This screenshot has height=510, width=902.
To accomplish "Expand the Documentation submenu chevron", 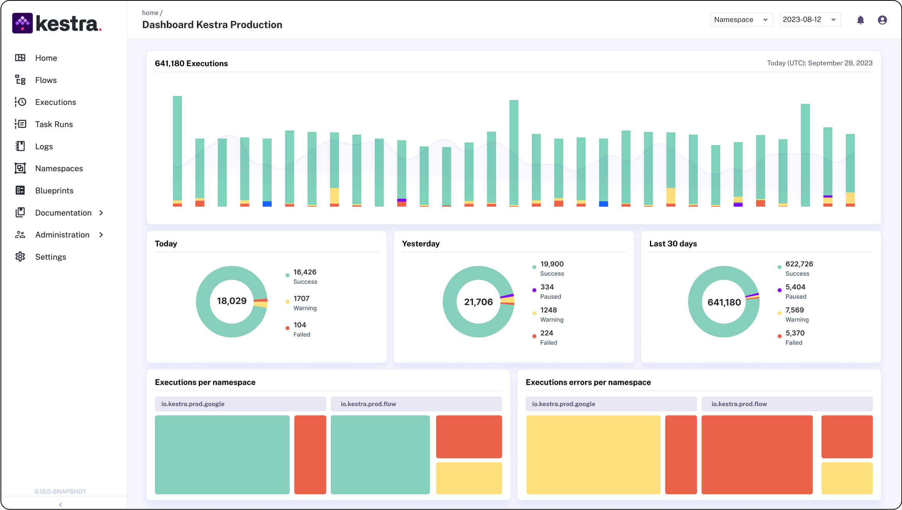I will click(101, 213).
